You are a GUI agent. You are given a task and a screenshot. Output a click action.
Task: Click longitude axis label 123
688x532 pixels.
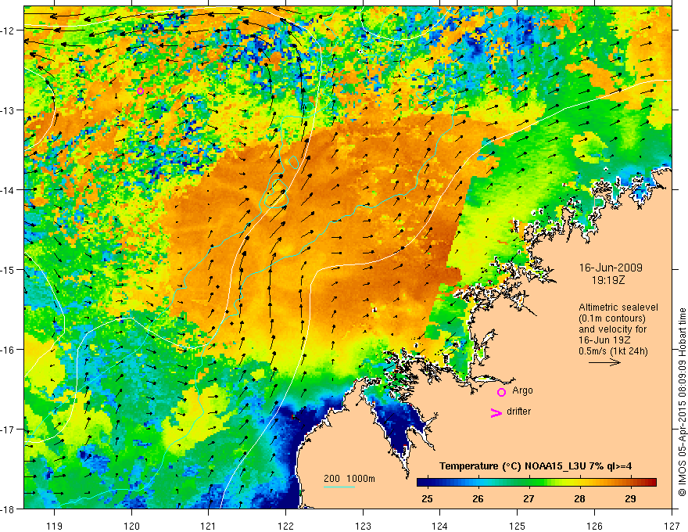[x=363, y=526]
